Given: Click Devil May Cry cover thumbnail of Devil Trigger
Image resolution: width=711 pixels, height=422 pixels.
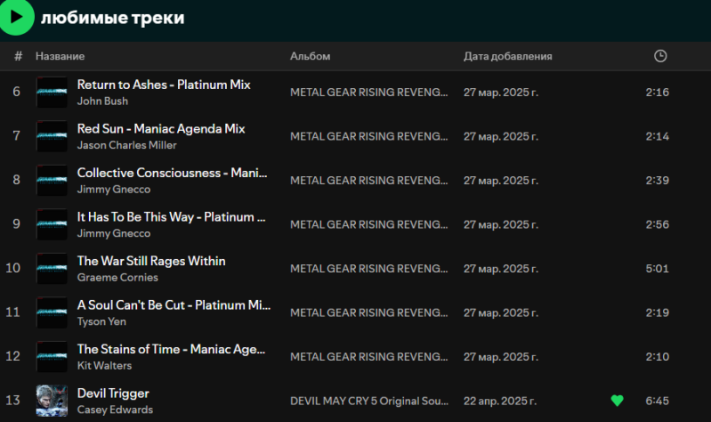Looking at the screenshot, I should tap(52, 401).
